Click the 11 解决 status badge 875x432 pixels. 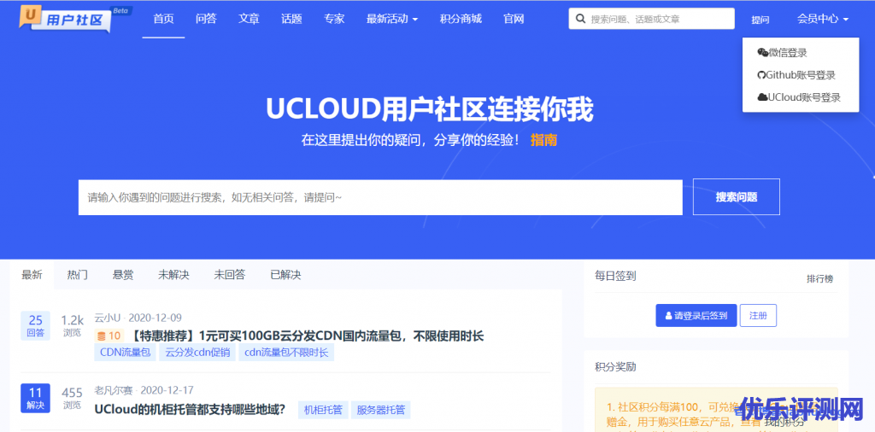pyautogui.click(x=35, y=398)
